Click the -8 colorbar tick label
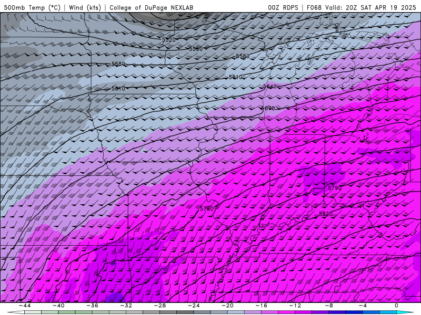421x315 pixels. [329, 306]
